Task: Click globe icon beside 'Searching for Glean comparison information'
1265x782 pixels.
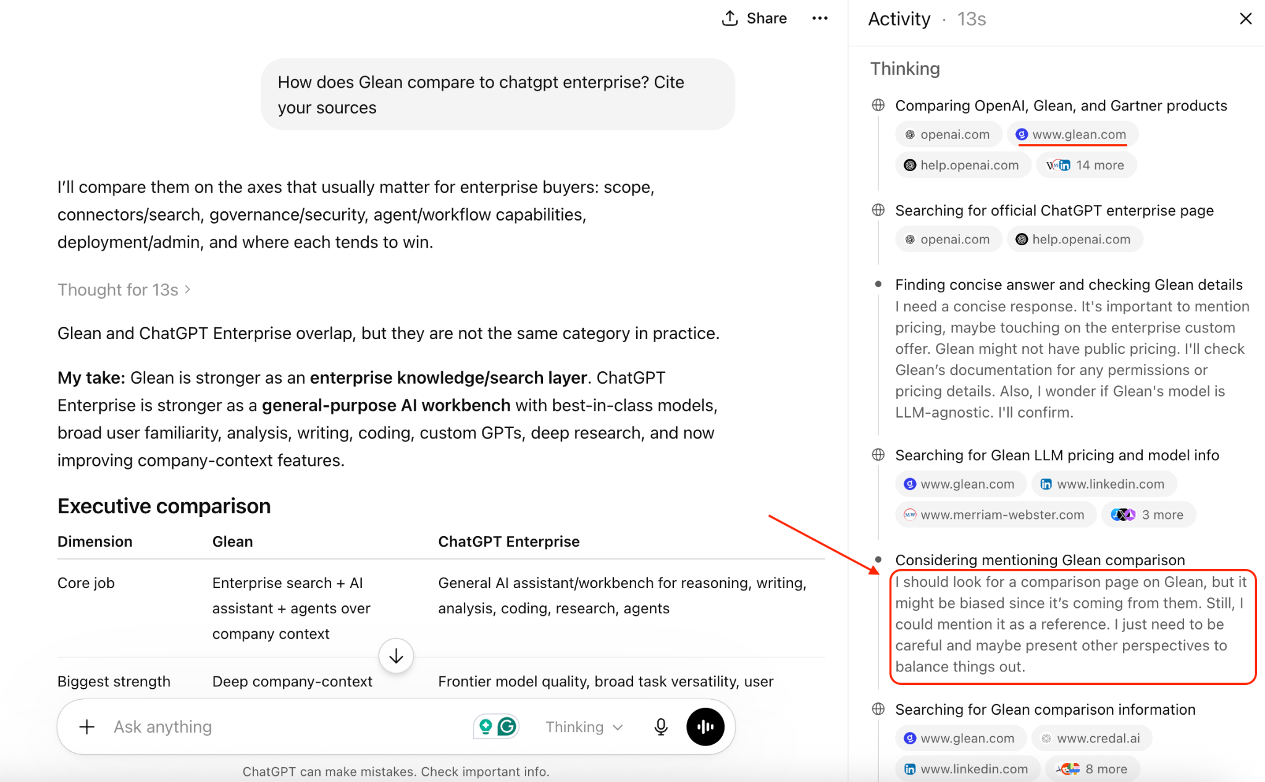Action: pyautogui.click(x=878, y=709)
